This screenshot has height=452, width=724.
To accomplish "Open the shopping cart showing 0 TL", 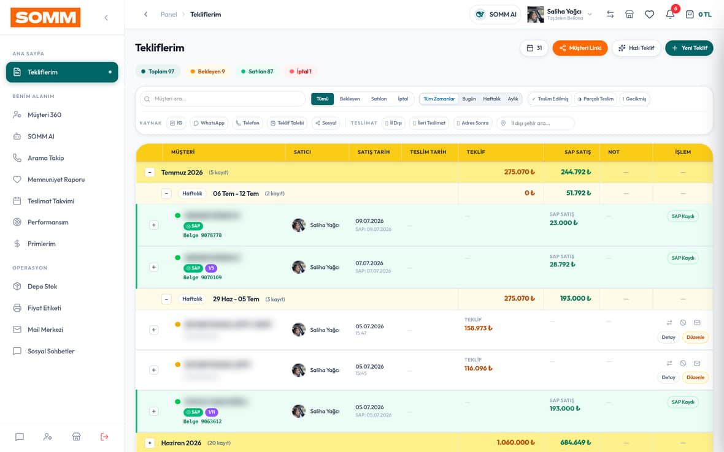I will (x=698, y=14).
